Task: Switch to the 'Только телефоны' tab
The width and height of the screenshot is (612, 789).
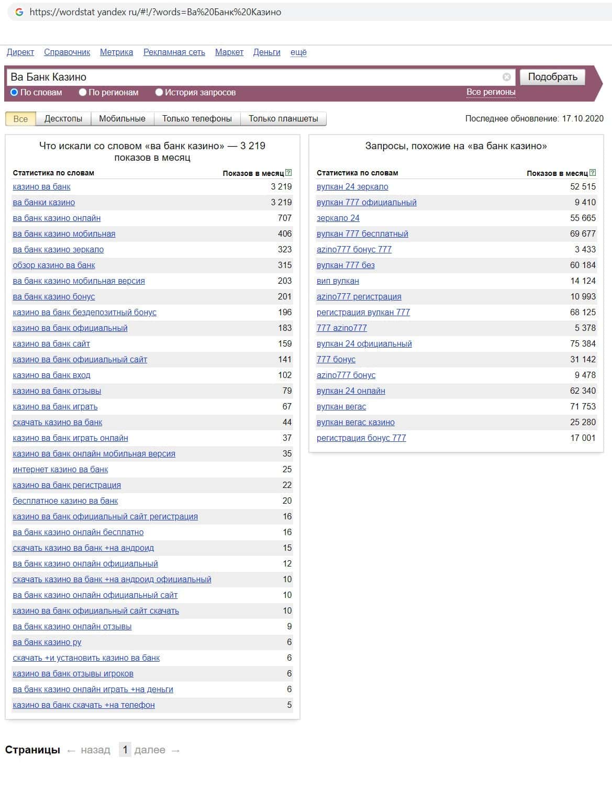Action: point(197,119)
